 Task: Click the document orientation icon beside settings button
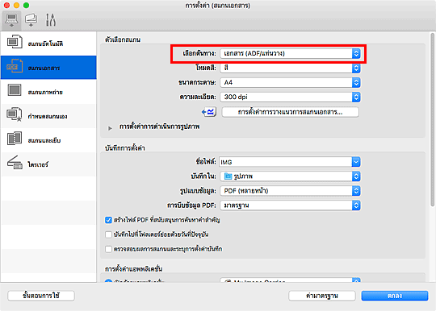pyautogui.click(x=209, y=112)
